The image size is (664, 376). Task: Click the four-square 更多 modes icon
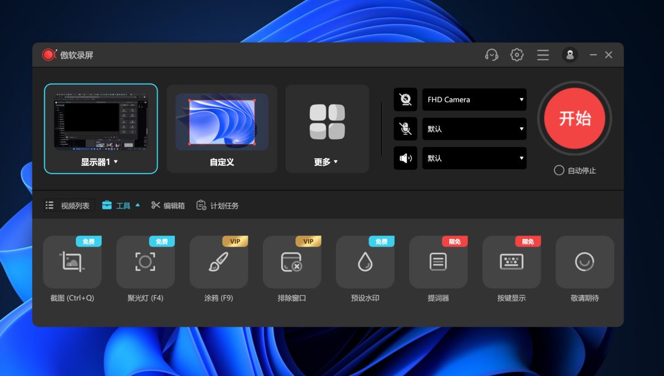pos(327,122)
